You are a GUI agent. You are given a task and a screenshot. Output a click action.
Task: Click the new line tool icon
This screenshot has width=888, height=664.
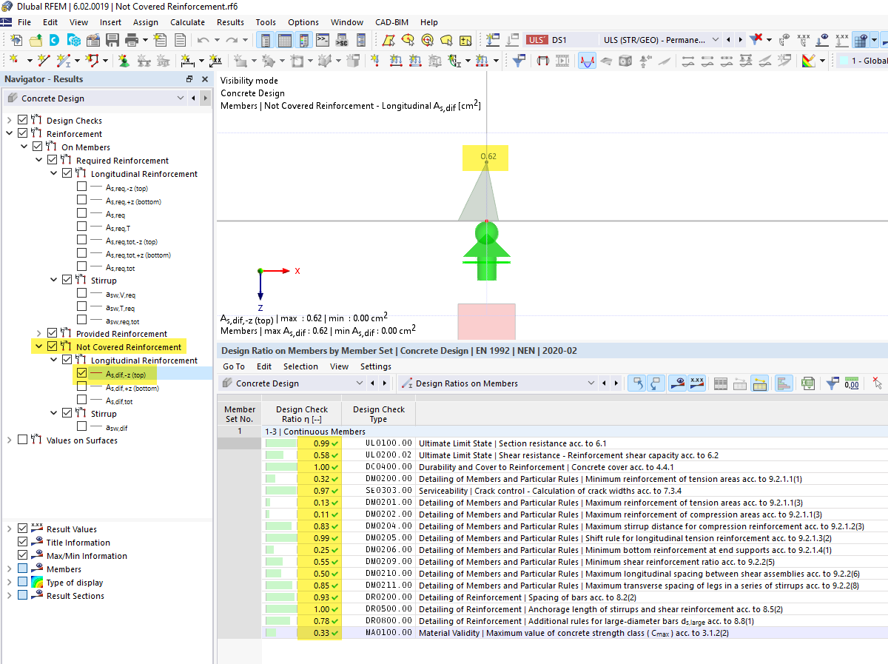click(x=44, y=61)
